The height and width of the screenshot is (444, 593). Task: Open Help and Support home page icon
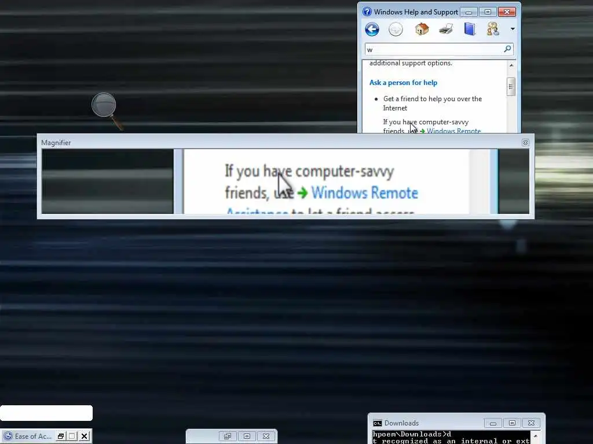[x=422, y=29]
